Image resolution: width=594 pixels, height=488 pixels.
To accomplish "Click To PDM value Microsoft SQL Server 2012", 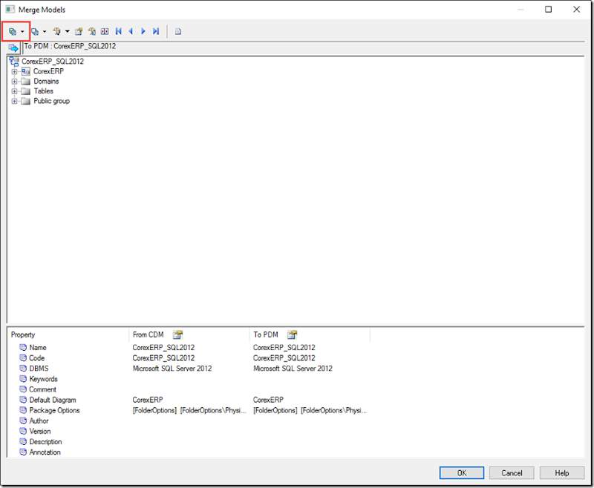I will [x=293, y=369].
